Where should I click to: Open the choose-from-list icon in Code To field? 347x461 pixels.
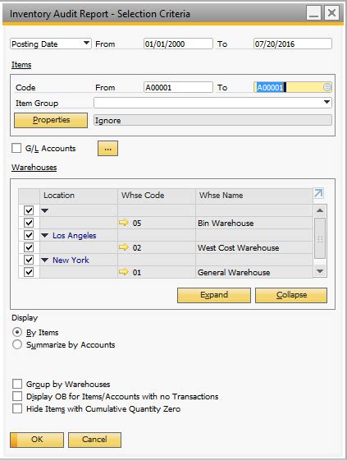pos(327,87)
